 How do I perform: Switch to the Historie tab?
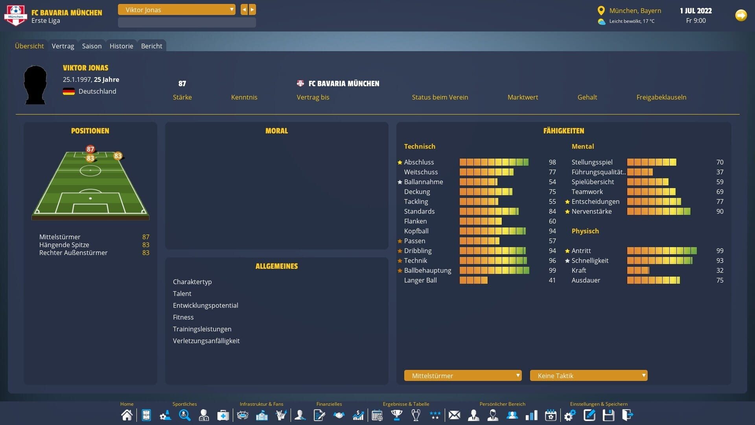coord(121,46)
